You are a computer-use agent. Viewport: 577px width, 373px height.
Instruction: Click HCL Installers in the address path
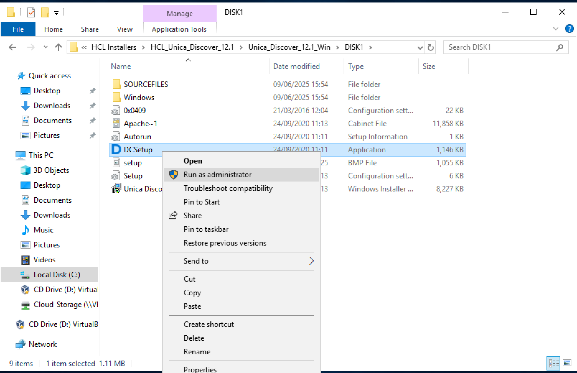click(x=114, y=47)
